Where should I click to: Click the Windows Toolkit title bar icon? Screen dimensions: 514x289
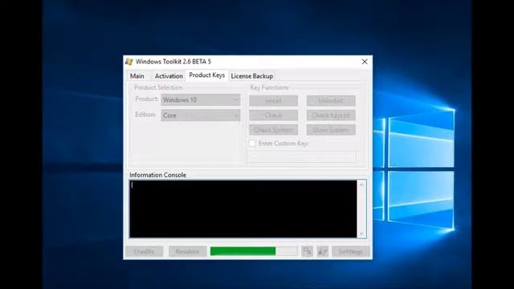click(128, 62)
